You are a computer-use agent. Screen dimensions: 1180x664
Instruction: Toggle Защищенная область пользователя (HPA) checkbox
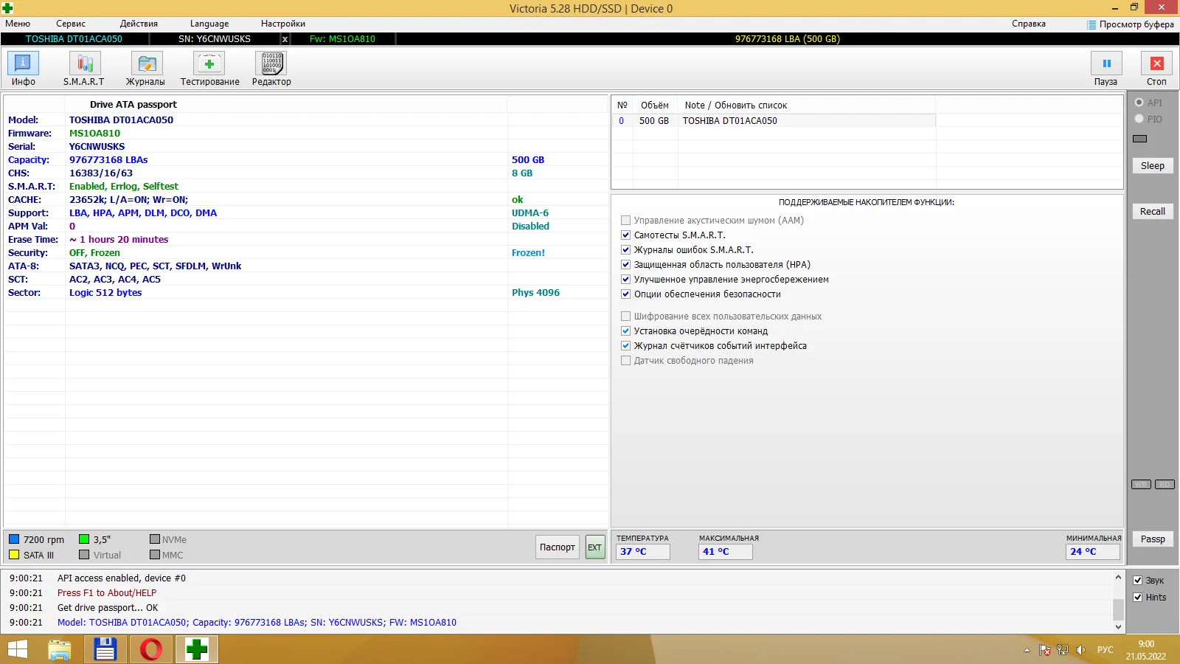coord(626,265)
